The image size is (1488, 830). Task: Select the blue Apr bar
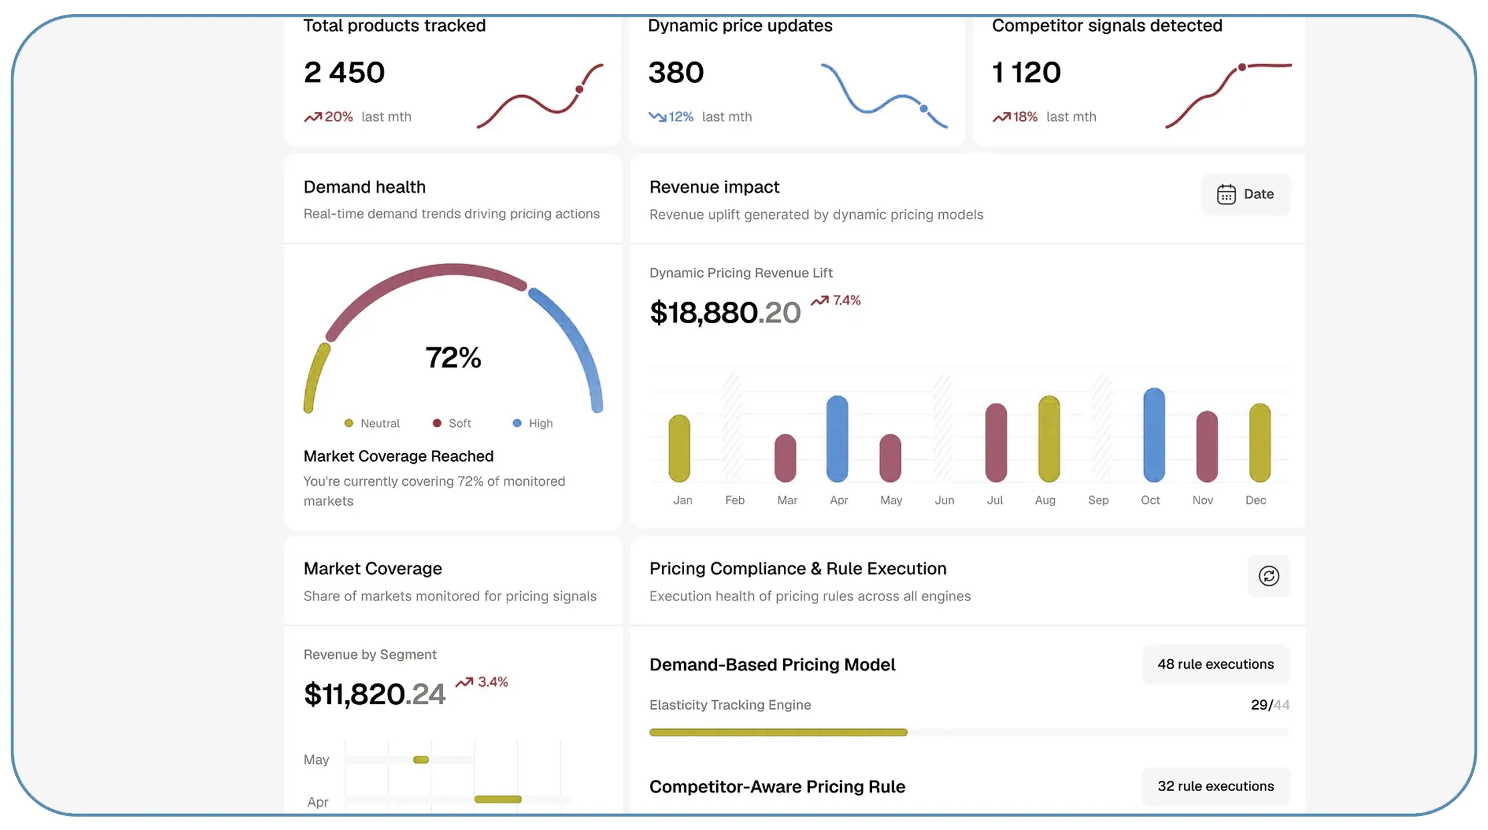(837, 438)
